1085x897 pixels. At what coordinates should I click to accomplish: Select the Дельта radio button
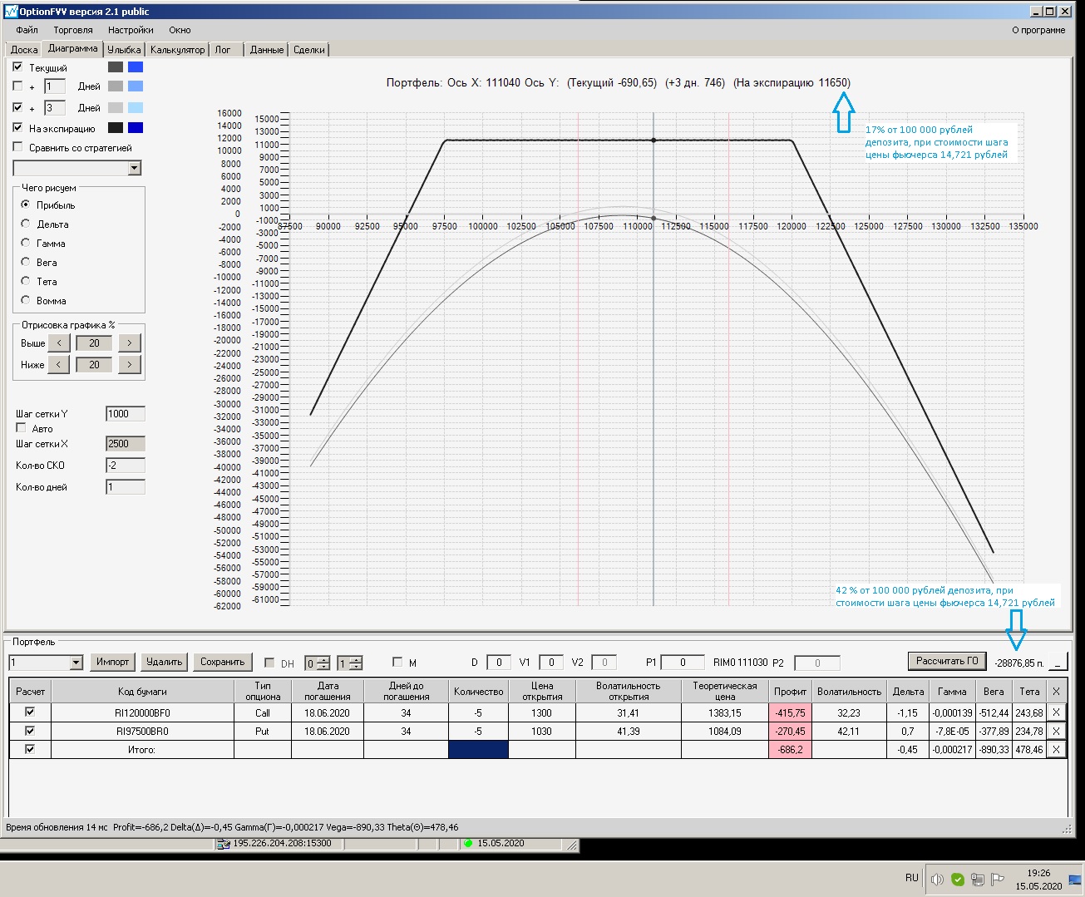[x=26, y=224]
